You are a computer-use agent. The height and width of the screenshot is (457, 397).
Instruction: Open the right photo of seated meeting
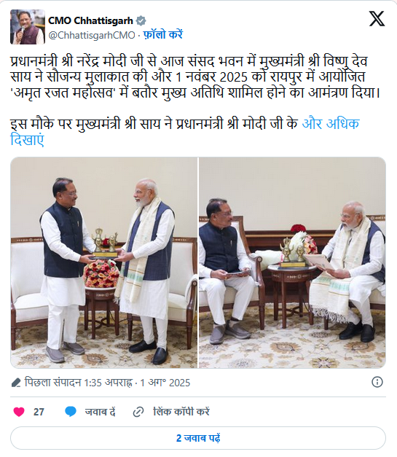(292, 262)
